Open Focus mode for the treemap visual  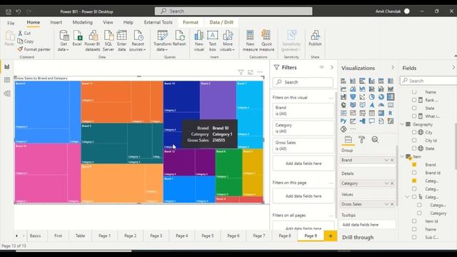(251, 72)
